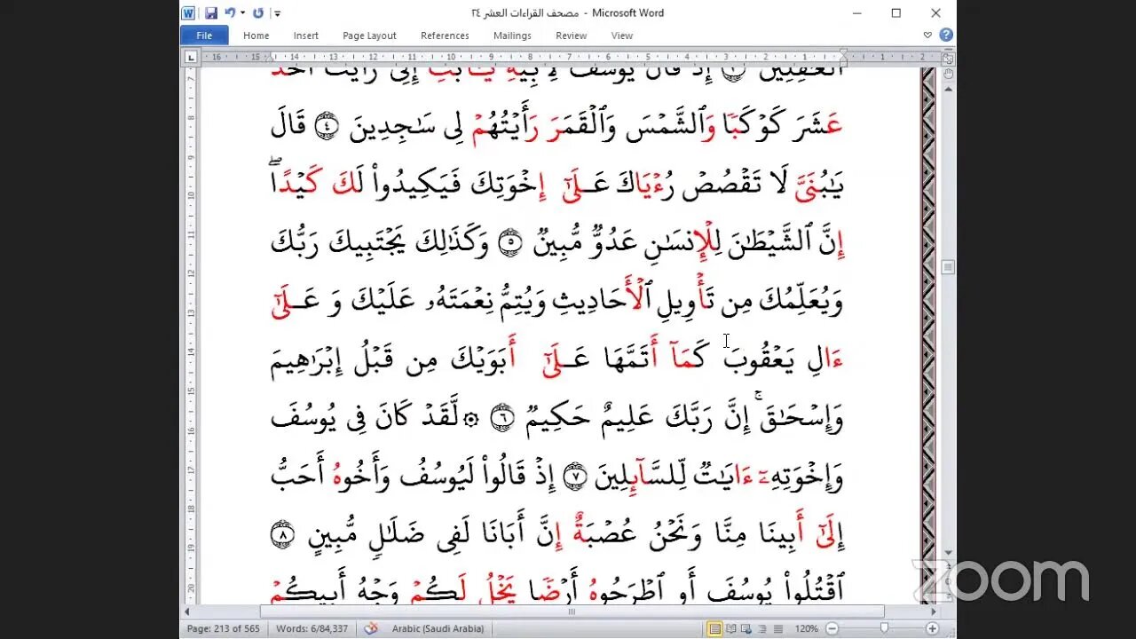Image resolution: width=1136 pixels, height=639 pixels.
Task: Click the Arabic (Saudi Arabia) language indicator
Action: pyautogui.click(x=438, y=628)
